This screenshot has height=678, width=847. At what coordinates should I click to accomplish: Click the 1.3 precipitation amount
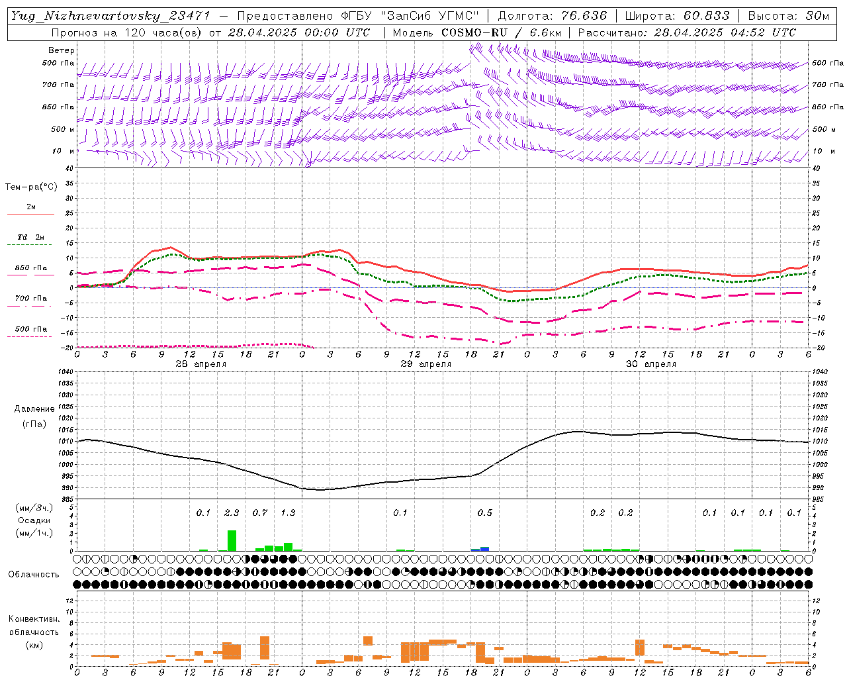click(x=288, y=513)
